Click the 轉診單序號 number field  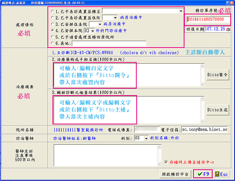[x=208, y=19]
